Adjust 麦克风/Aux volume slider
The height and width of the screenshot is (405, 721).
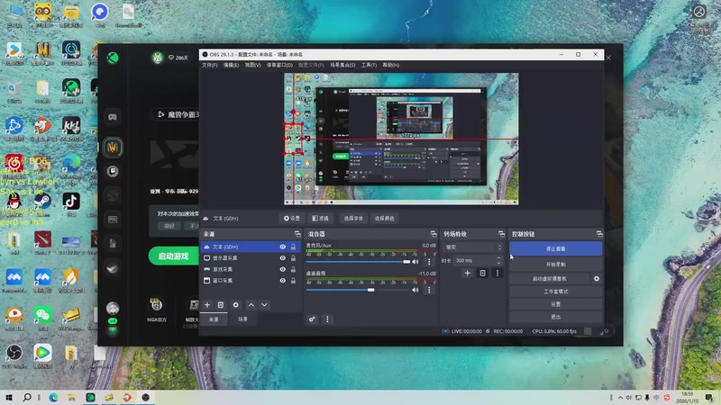[358, 262]
